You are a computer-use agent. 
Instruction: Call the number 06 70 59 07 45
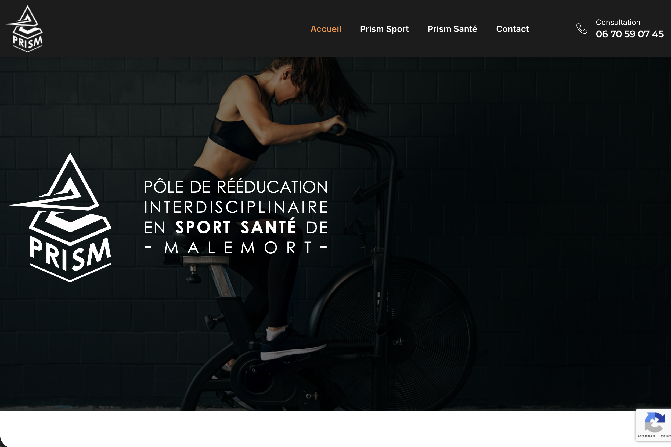click(629, 34)
